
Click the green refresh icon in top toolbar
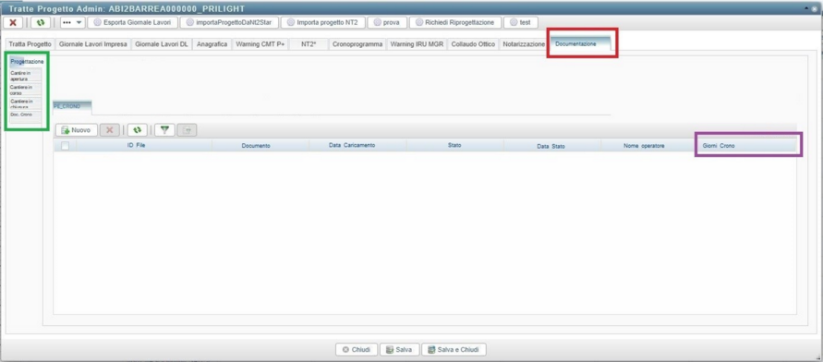tap(41, 22)
